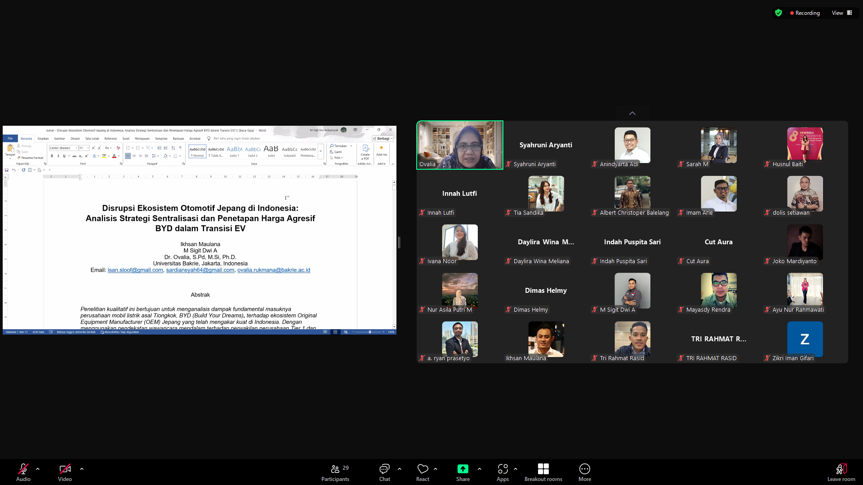Switch to Web Layout view in Word
Screen dimensions: 863x485
point(346,332)
